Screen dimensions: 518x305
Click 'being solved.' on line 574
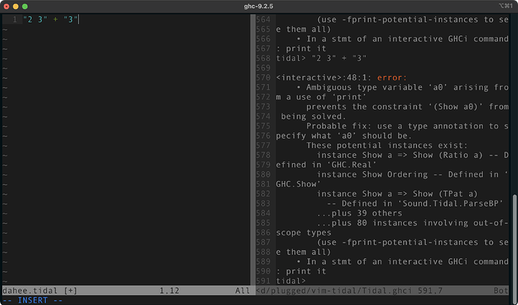tap(314, 116)
